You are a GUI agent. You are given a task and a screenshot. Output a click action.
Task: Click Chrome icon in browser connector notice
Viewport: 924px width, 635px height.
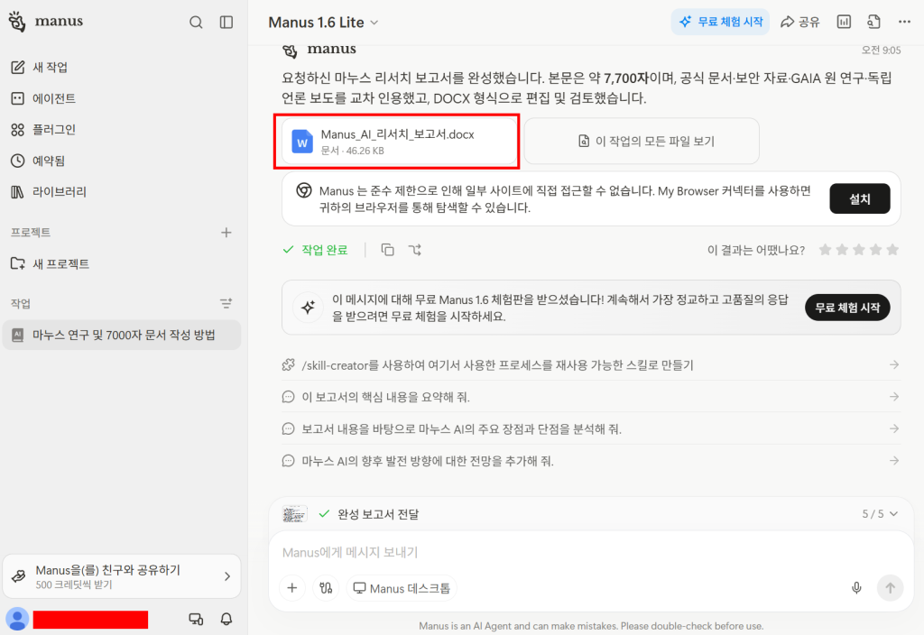tap(304, 190)
